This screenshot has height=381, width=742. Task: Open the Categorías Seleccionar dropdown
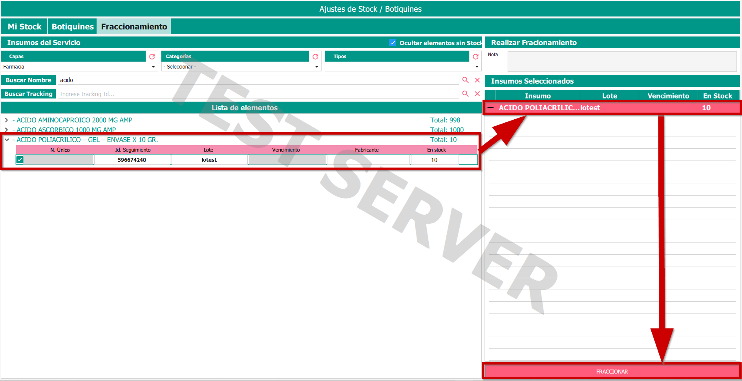[x=241, y=67]
